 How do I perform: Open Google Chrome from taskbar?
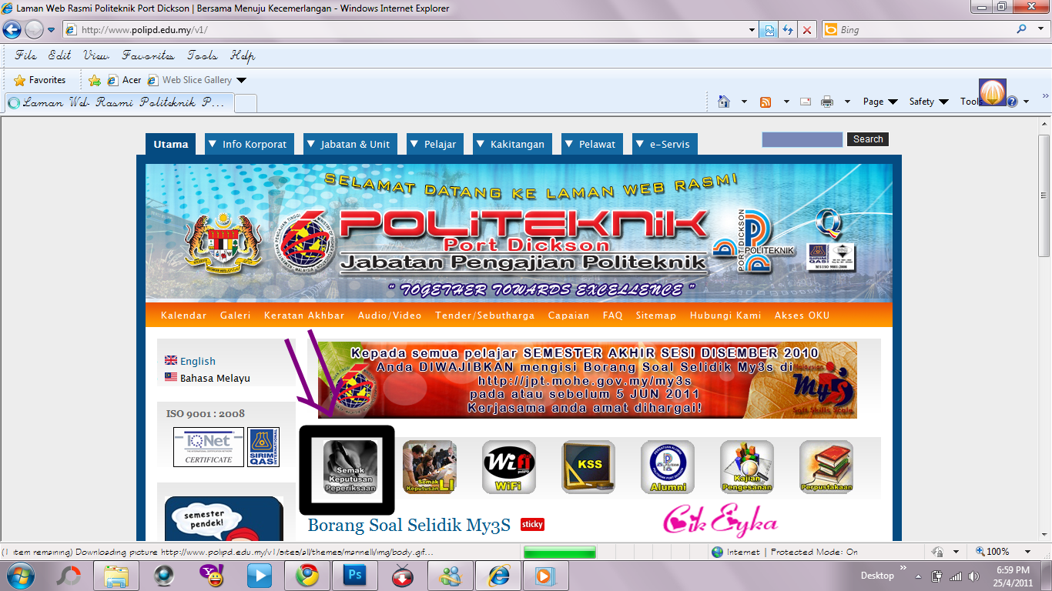point(307,575)
